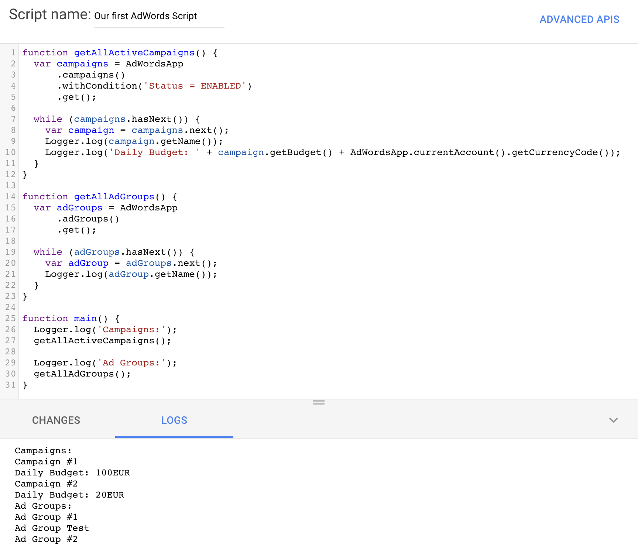638x550 pixels.
Task: Click the empty line 13 in the editor
Action: tap(148, 186)
